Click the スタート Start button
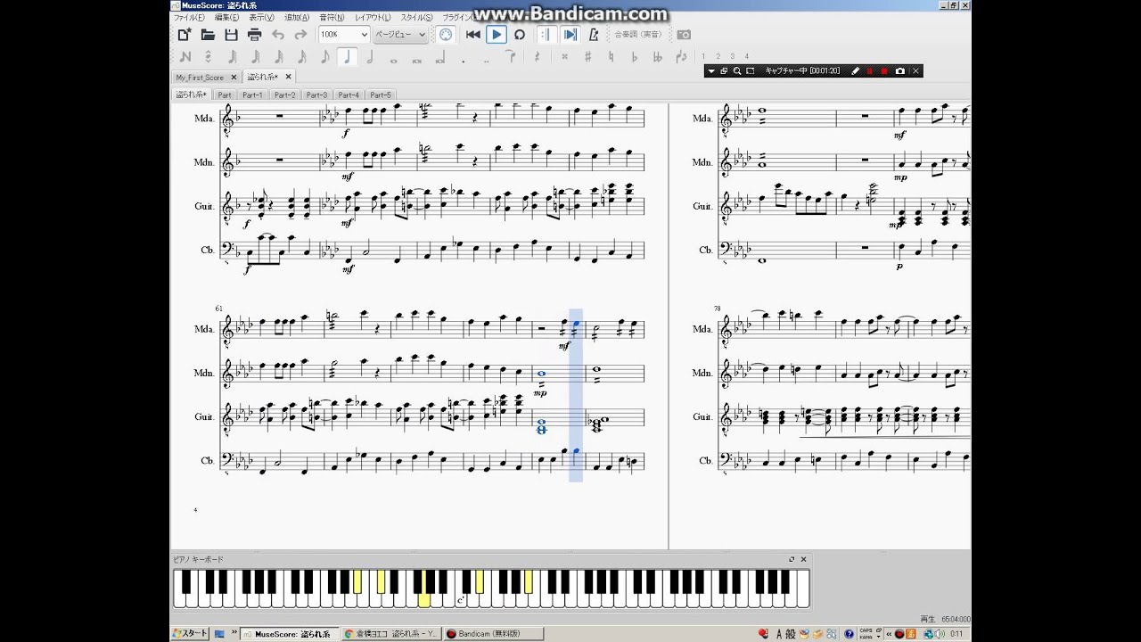Screen dimensions: 1141x642 (x=191, y=634)
